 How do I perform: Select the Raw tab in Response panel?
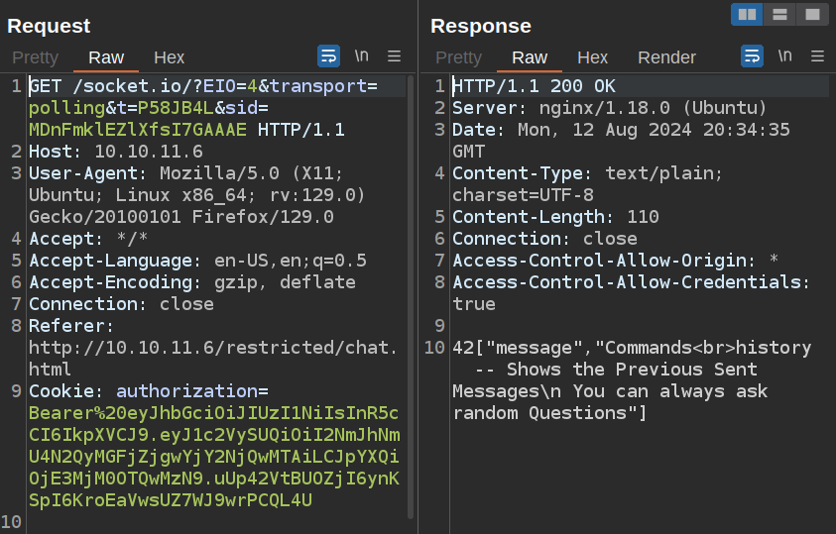tap(530, 57)
